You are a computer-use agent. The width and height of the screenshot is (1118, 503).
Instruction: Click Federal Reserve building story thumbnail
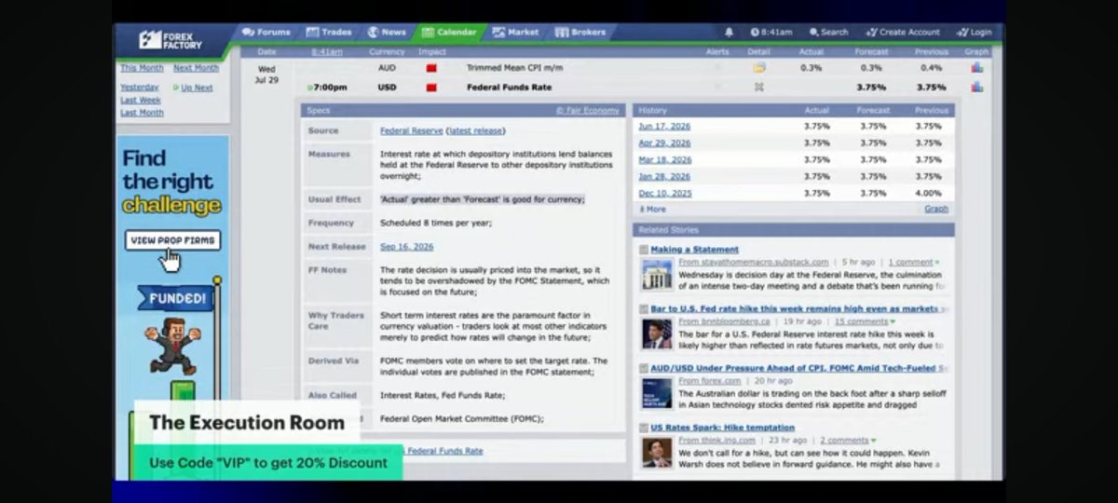[656, 275]
